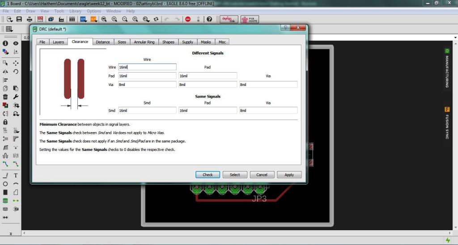Image resolution: width=458 pixels, height=245 pixels.
Task: Select the Via tool
Action: (x=5, y=201)
